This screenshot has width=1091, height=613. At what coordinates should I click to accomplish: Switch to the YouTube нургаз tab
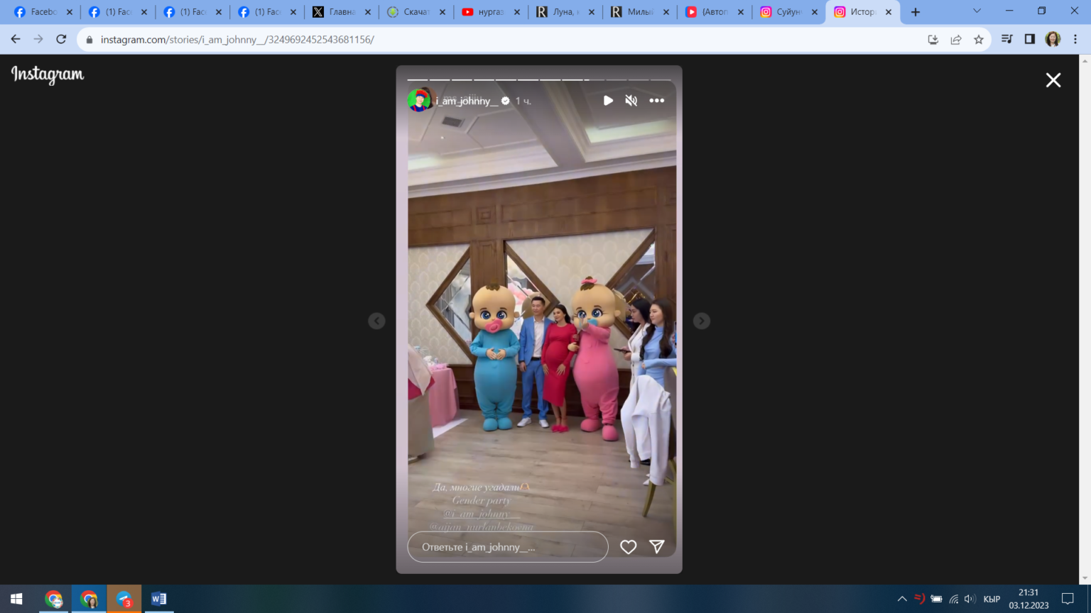pos(490,12)
